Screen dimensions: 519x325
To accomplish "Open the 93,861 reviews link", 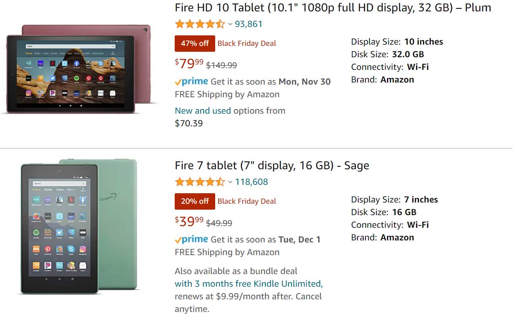I will [249, 24].
